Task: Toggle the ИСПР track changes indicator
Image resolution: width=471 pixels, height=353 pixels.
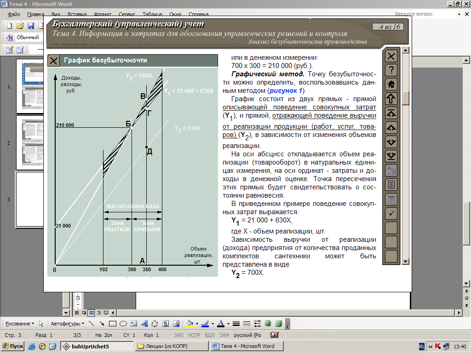Action: [194, 335]
